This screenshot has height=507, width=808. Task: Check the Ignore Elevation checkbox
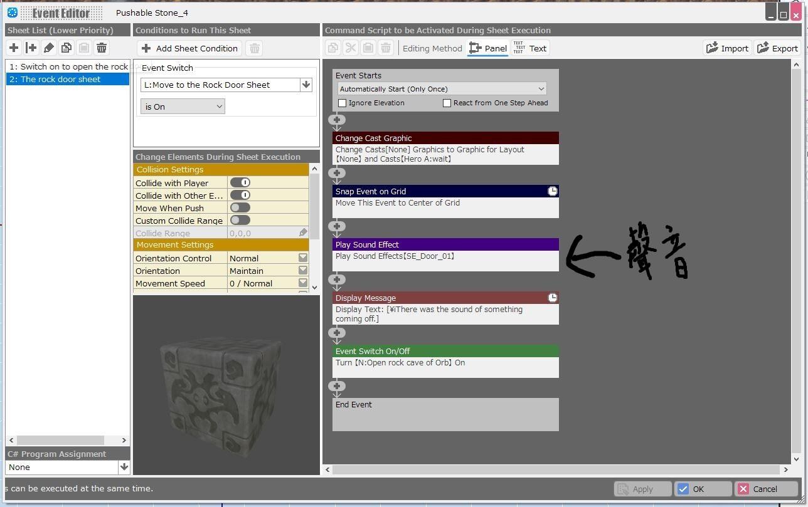(x=343, y=103)
